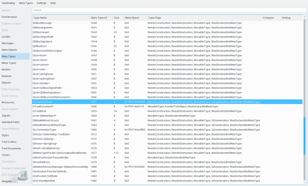Select the QHash<int,QByteArray> row
The height and width of the screenshot is (186, 308).
pyautogui.click(x=167, y=148)
